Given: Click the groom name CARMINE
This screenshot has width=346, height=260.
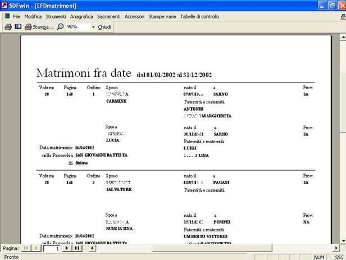Looking at the screenshot, I should pos(116,101).
